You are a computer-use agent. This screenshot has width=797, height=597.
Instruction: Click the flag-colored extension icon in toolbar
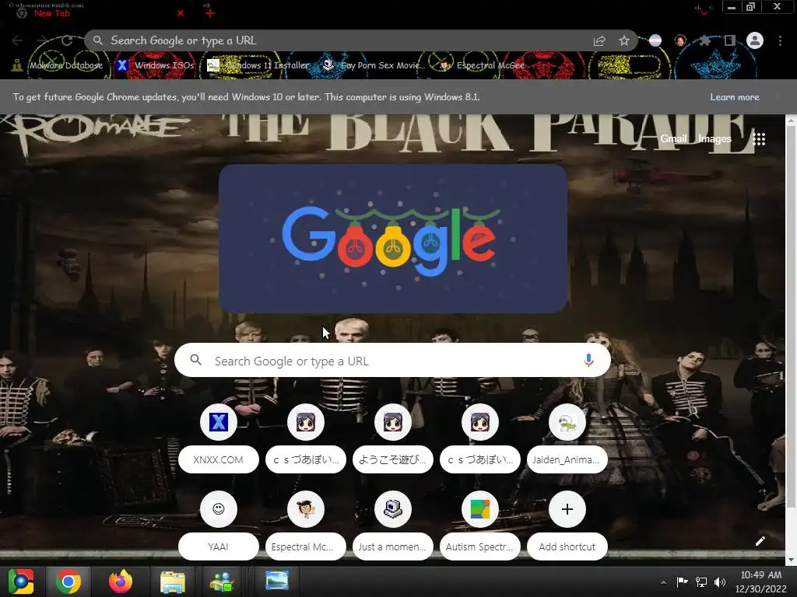click(x=655, y=40)
